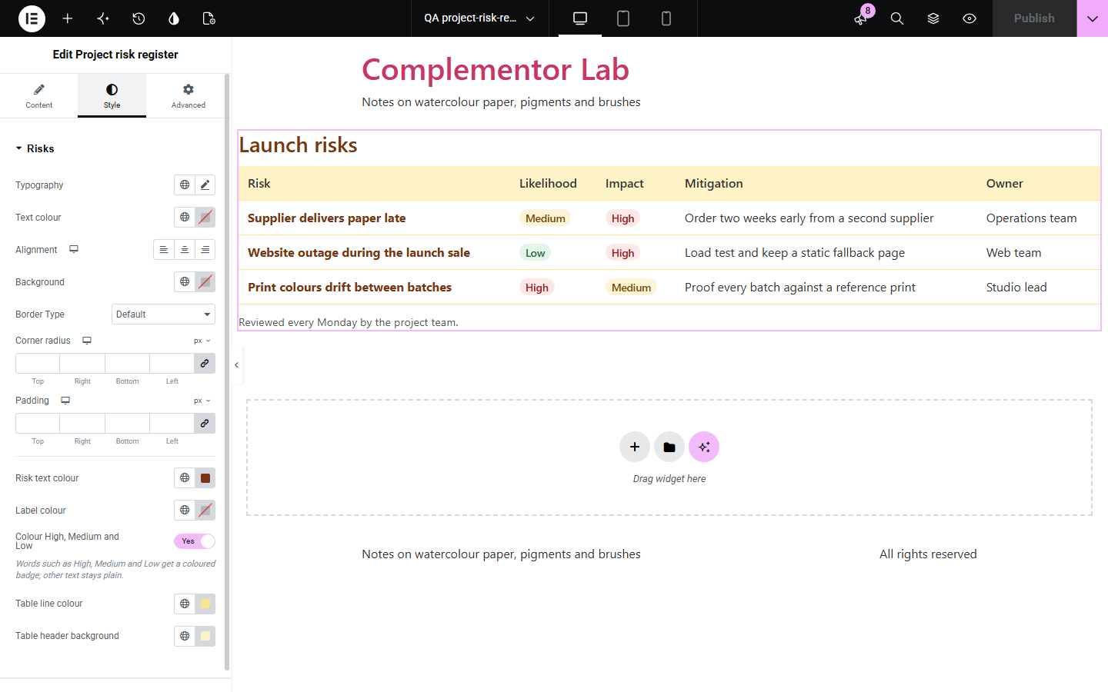This screenshot has height=692, width=1108.
Task: Open the revision History icon
Action: (x=138, y=18)
